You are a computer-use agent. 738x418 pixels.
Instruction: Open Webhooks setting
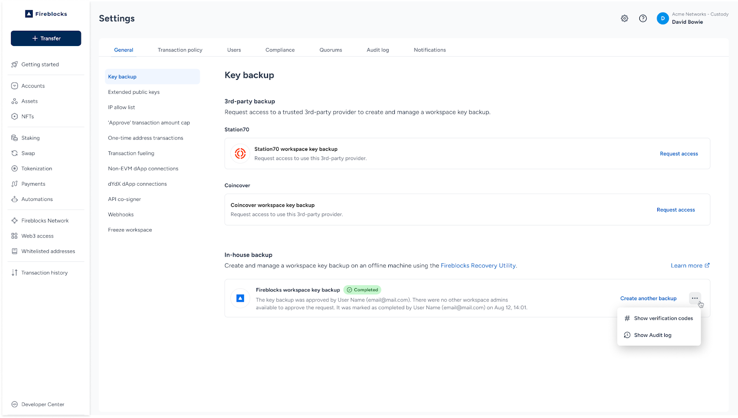(x=121, y=215)
